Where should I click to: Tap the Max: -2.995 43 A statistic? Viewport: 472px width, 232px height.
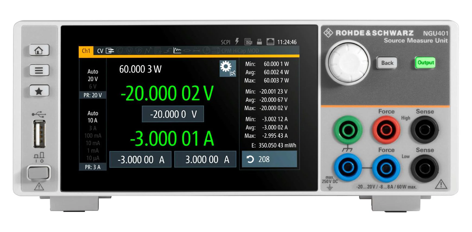[266, 136]
